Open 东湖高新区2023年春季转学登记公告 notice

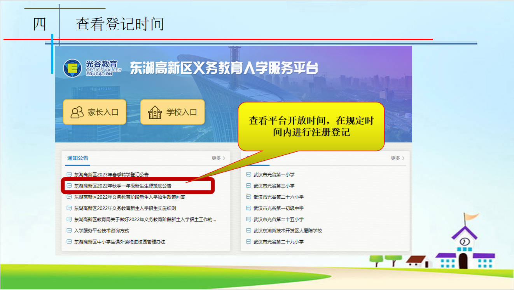(111, 175)
